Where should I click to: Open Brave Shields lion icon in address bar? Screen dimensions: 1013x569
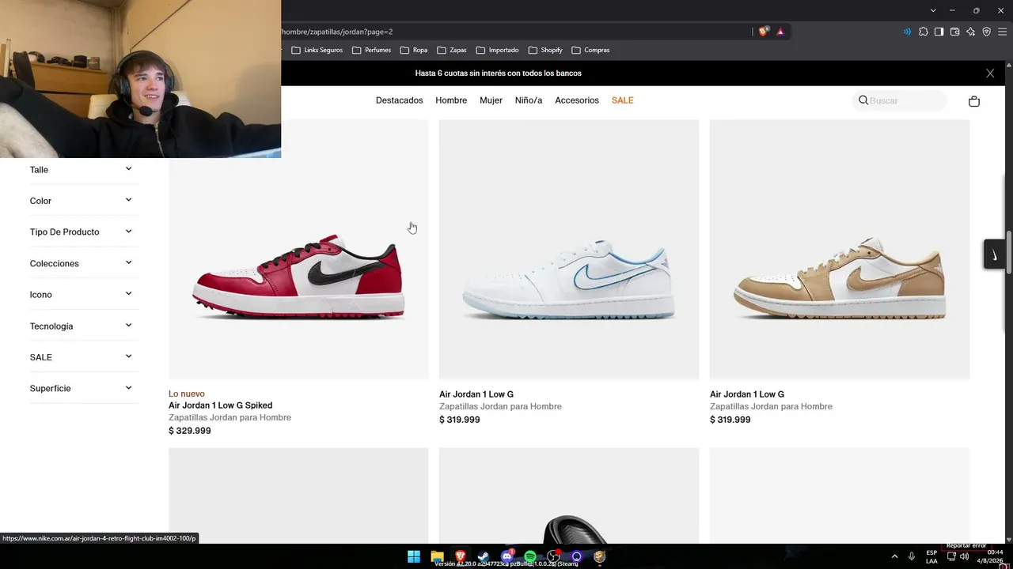click(x=763, y=32)
